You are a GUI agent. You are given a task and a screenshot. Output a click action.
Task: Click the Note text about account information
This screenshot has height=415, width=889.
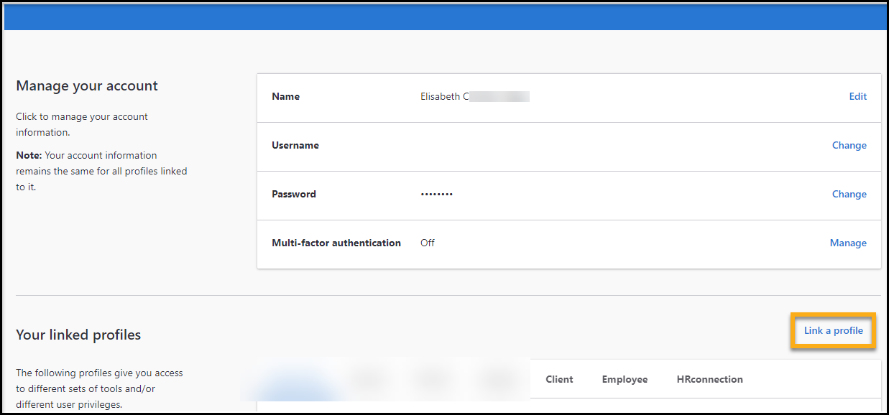101,171
